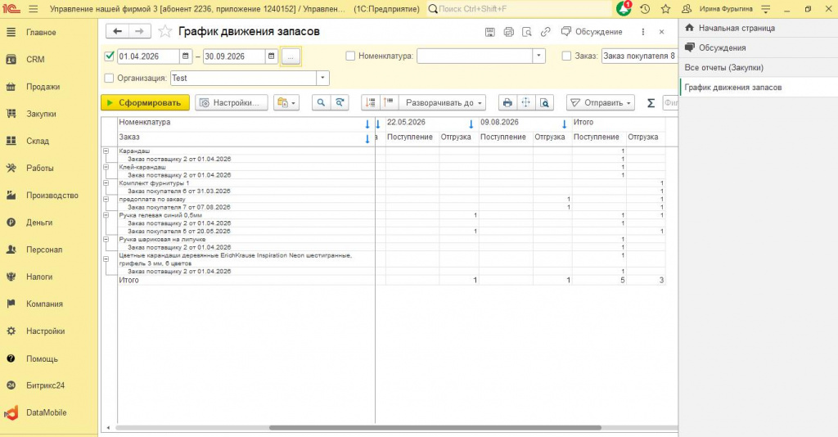Screen dimensions: 838x437
Task: Click the Поиск Ctrl+Shift+F search field
Action: point(520,9)
